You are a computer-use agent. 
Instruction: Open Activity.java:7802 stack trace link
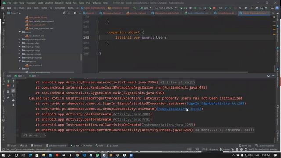tap(131, 114)
